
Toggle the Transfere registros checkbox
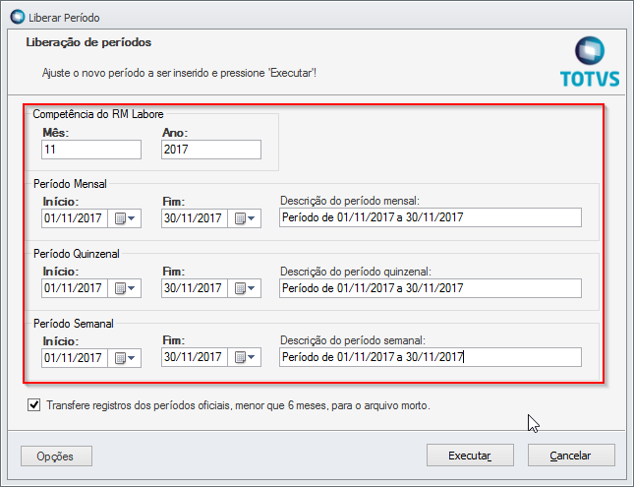[x=34, y=404]
